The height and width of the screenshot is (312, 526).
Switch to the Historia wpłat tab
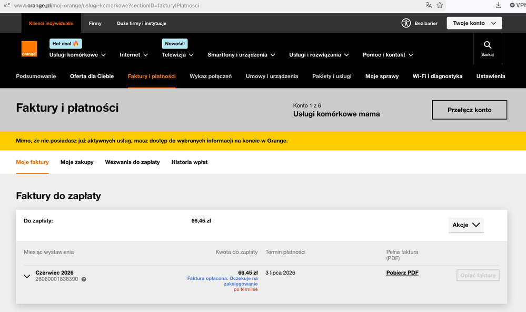point(190,162)
